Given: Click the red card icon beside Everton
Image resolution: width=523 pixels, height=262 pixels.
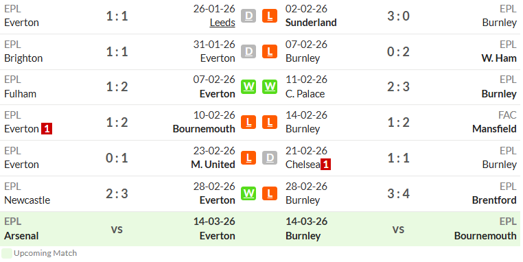Looking at the screenshot, I should pos(47,129).
